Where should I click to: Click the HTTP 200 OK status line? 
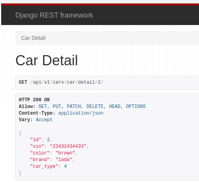coord(34,100)
